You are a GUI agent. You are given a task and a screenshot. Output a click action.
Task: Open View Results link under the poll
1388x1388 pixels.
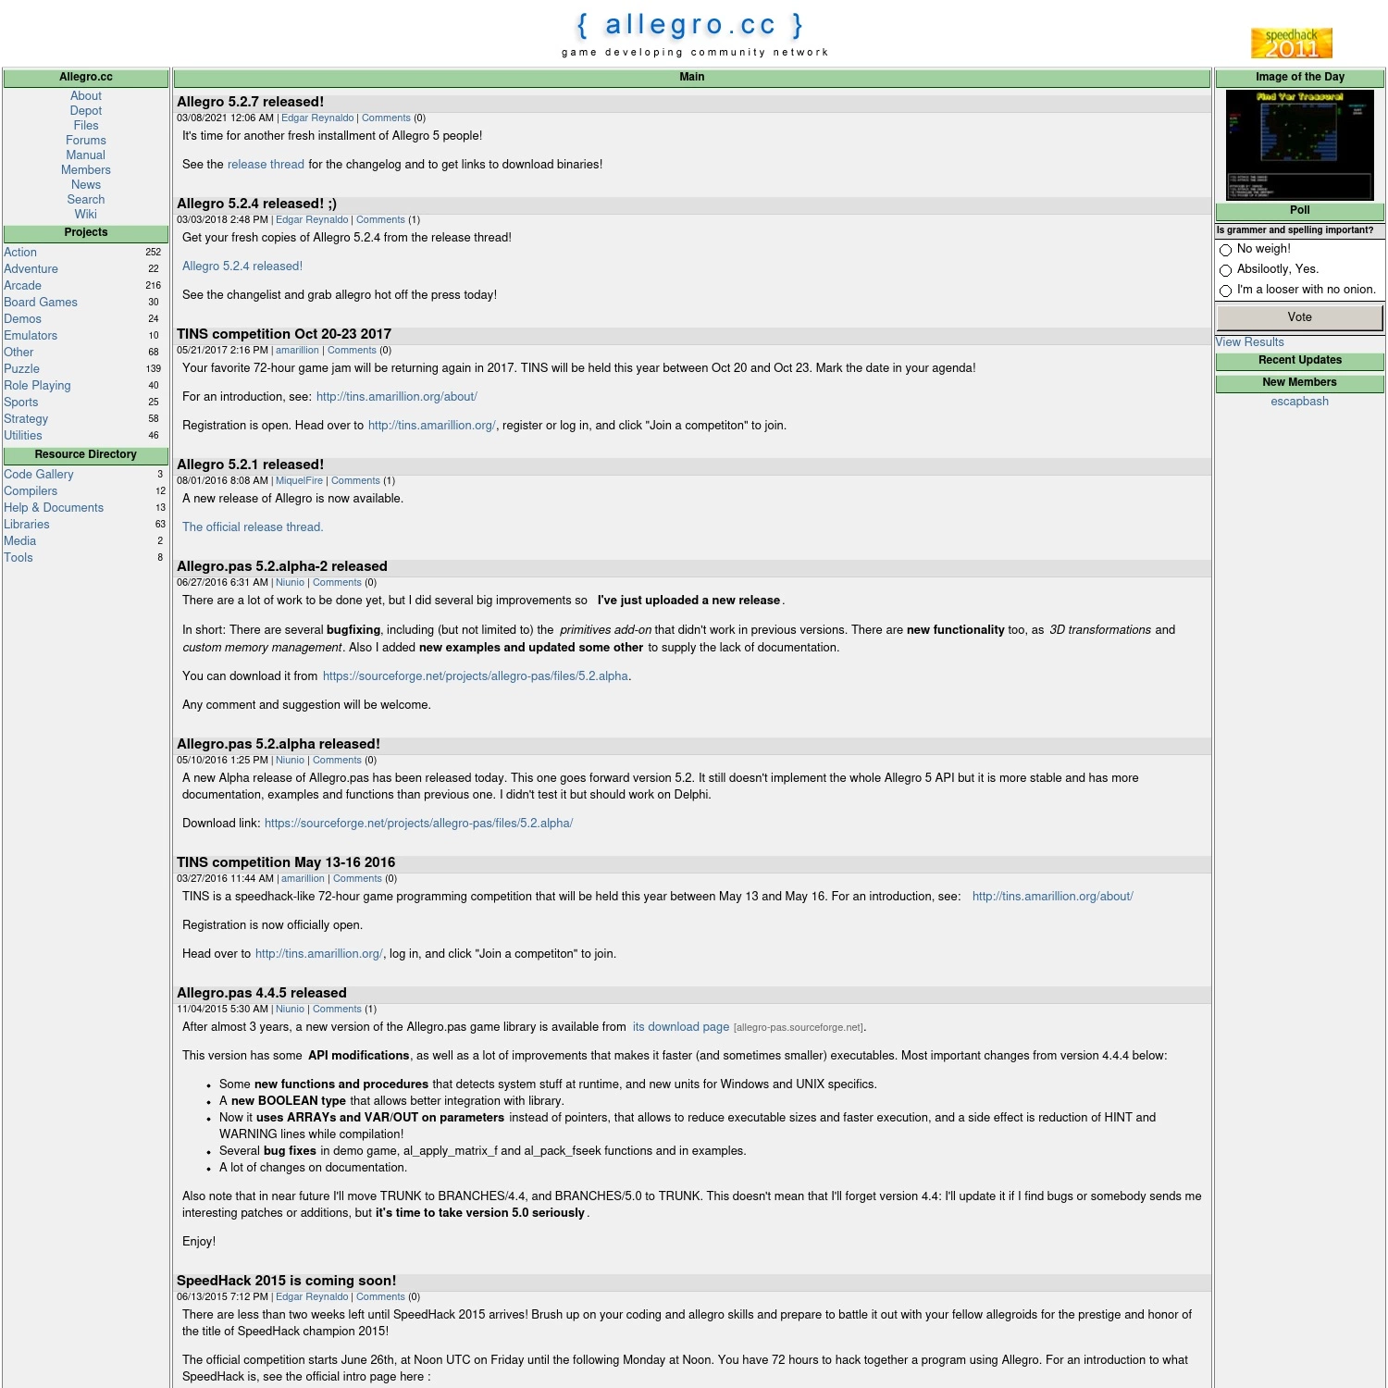coord(1249,342)
